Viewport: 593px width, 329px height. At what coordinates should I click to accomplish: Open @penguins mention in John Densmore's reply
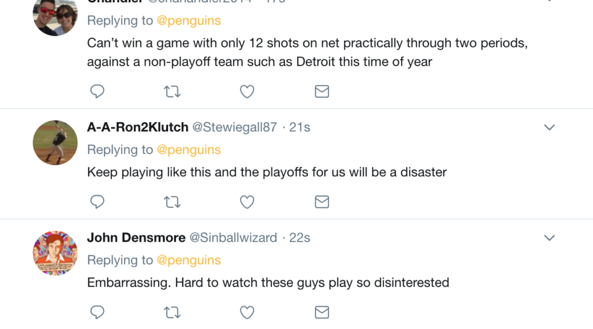[x=189, y=260]
